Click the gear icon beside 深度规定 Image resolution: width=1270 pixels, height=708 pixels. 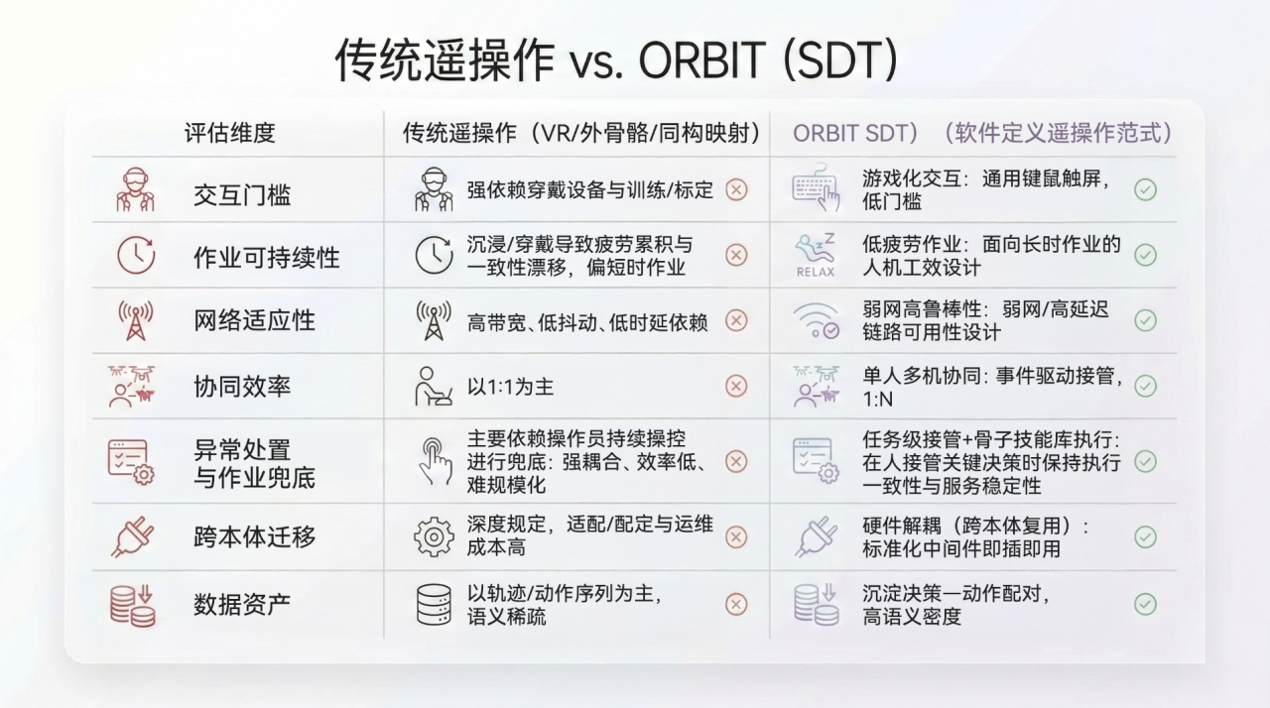tap(434, 536)
